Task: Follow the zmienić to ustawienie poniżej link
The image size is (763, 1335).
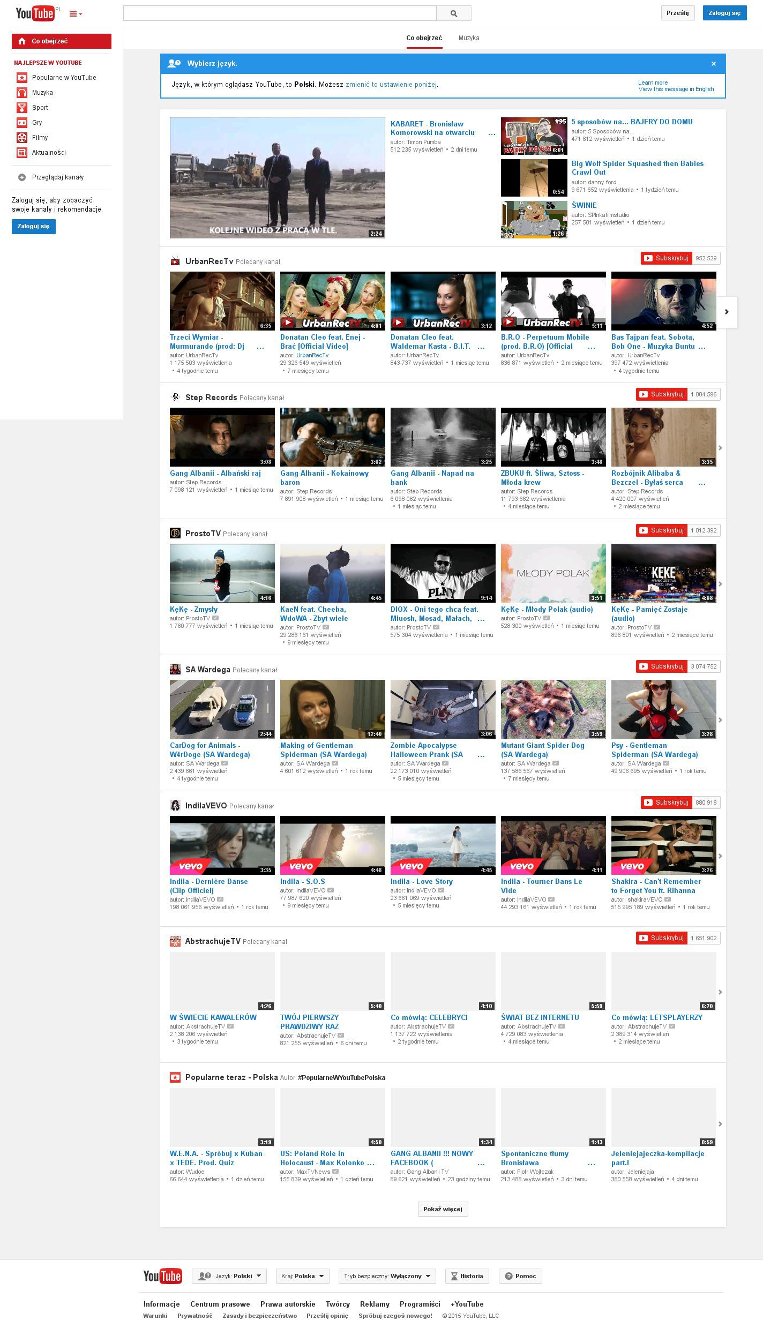Action: [x=391, y=85]
